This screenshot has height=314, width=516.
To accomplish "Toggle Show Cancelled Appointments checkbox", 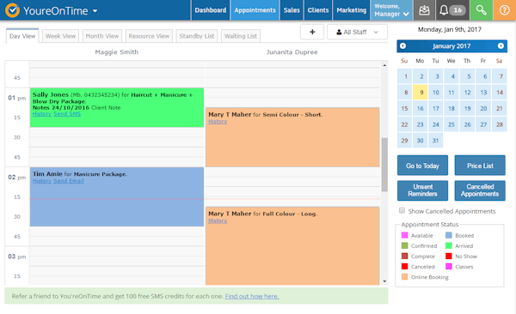I will pyautogui.click(x=402, y=210).
